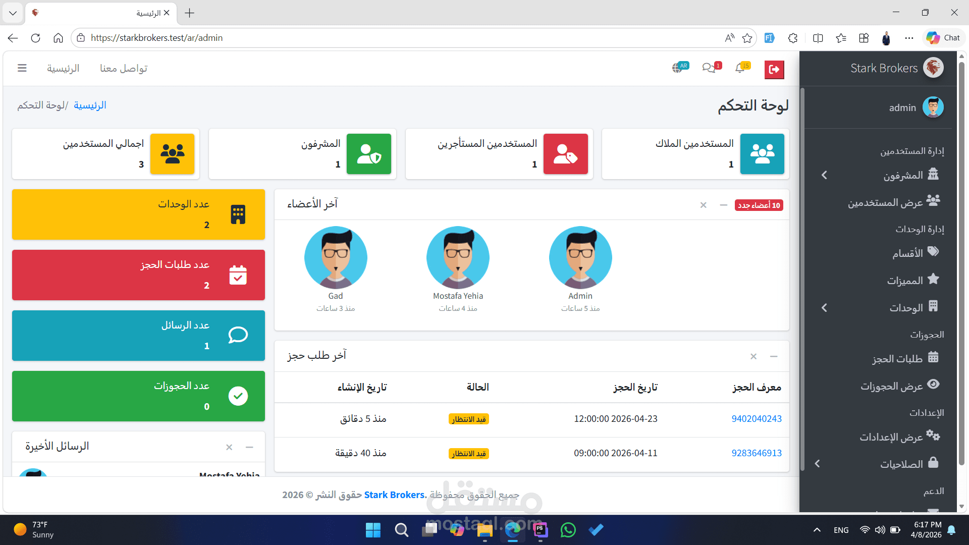Click the طلبات الحجز calendar icon
969x545 pixels.
tap(934, 358)
